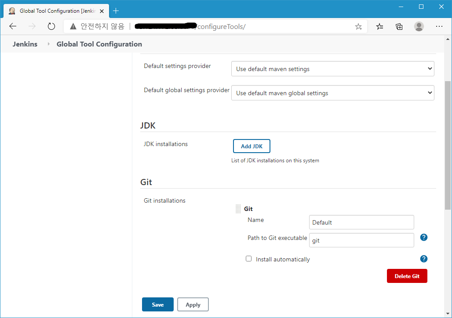
Task: Select the Global Tool Configuration browser tab
Action: tap(56, 11)
